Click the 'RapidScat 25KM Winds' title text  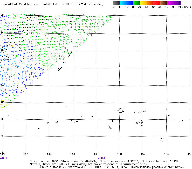tap(19, 4)
